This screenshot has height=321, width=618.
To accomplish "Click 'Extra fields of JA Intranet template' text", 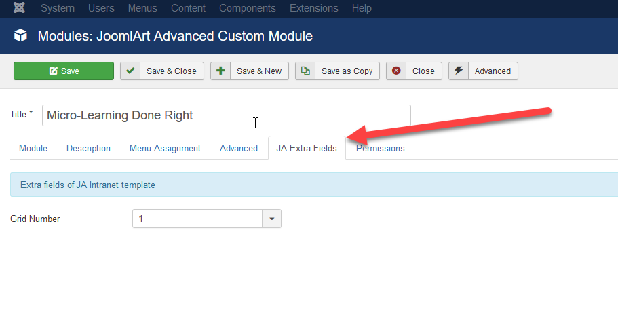I will (88, 185).
